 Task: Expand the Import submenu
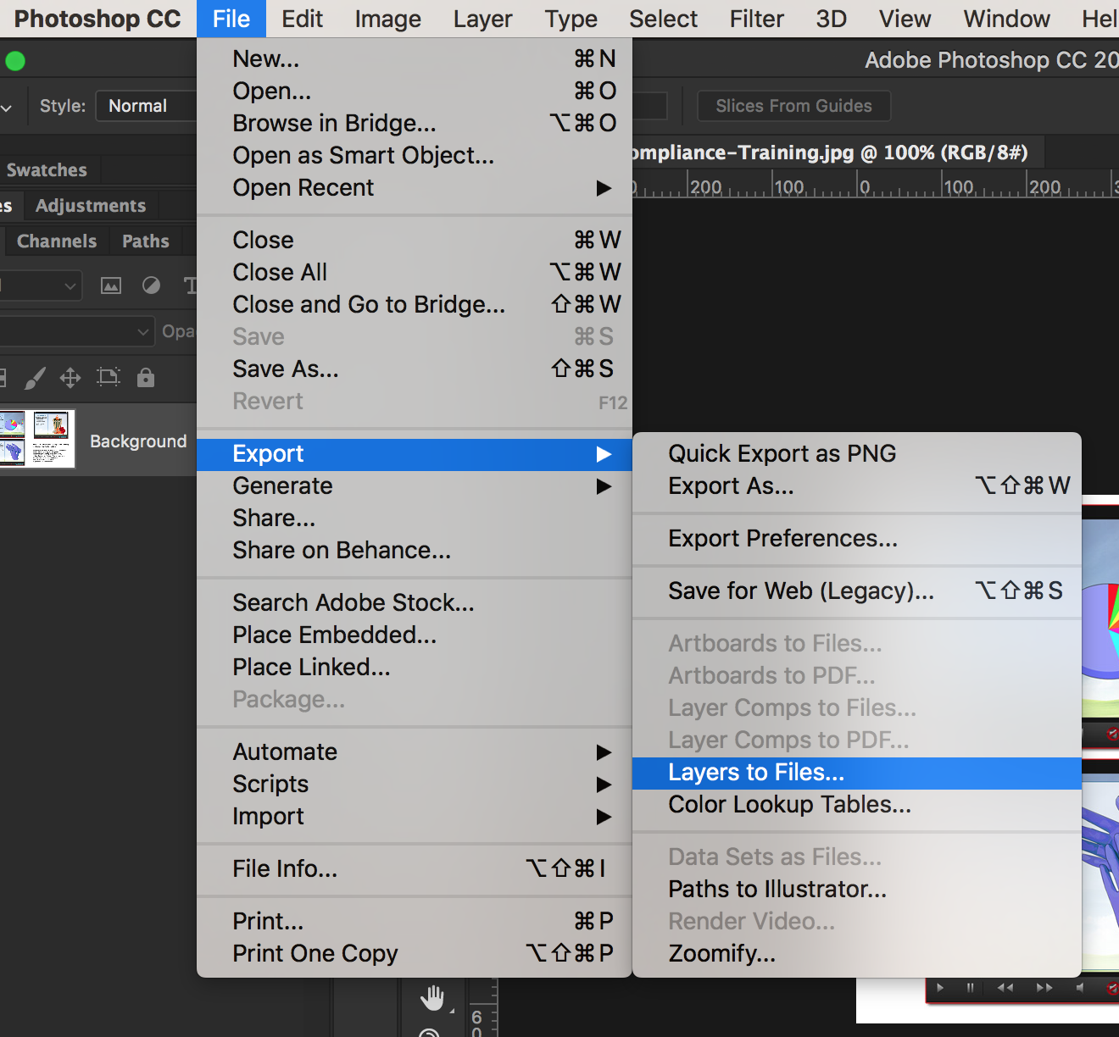[415, 817]
